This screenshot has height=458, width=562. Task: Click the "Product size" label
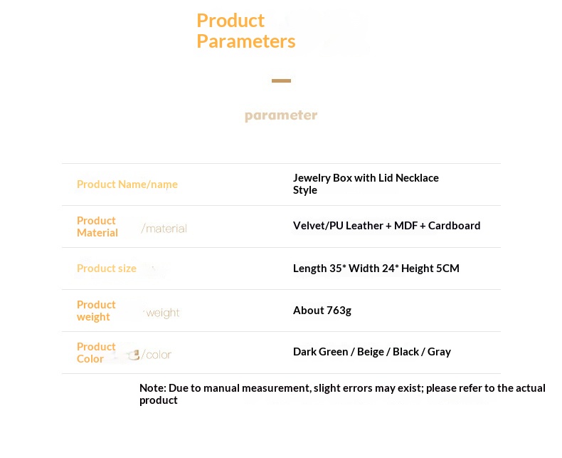point(107,269)
